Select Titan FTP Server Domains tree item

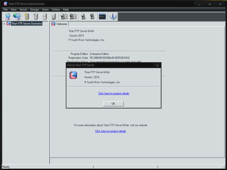(27, 24)
